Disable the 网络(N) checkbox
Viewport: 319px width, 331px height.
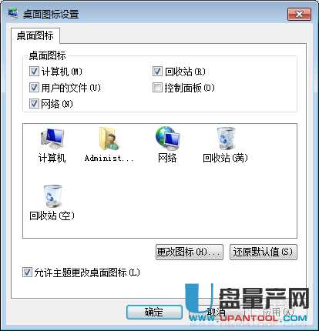tap(34, 104)
